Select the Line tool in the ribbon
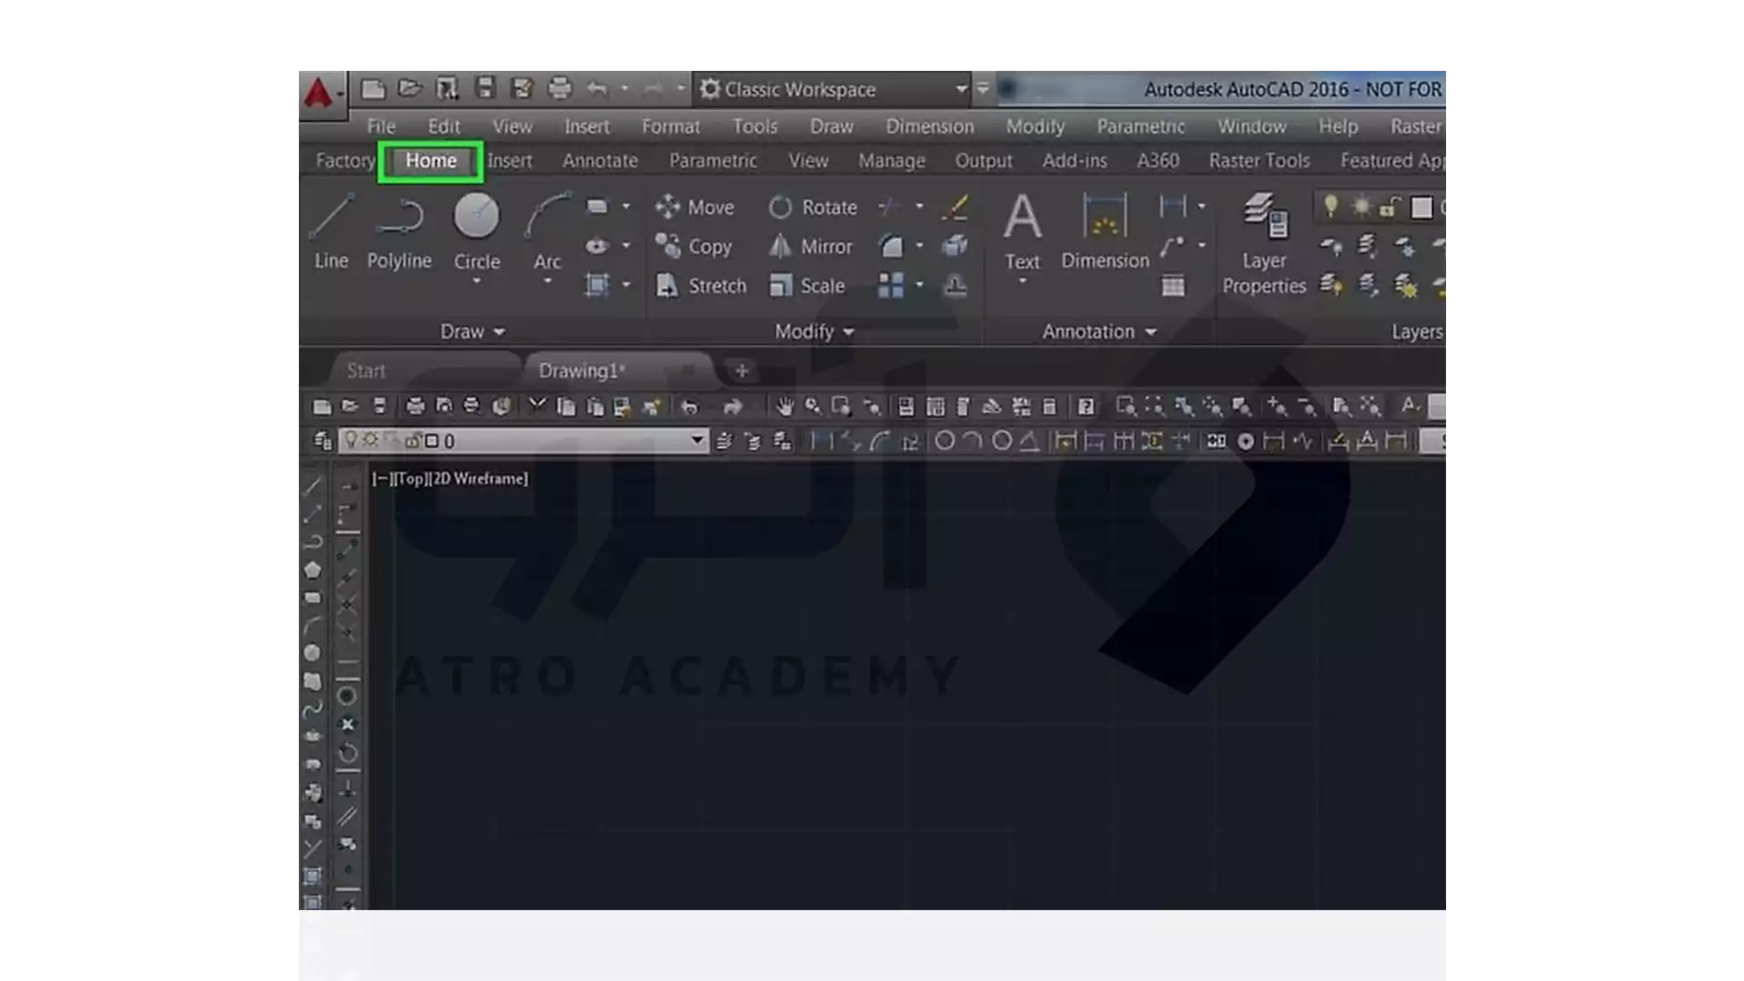 [332, 232]
